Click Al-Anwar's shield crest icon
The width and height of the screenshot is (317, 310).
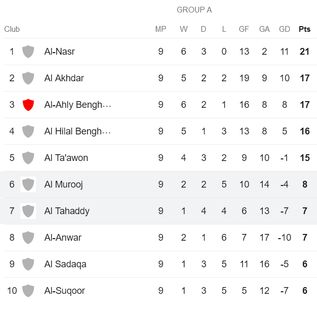[x=28, y=238]
